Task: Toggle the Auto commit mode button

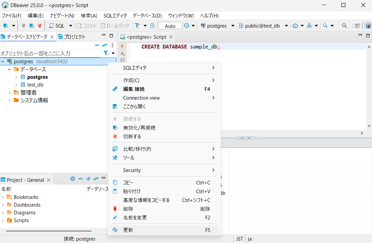Action: click(170, 26)
